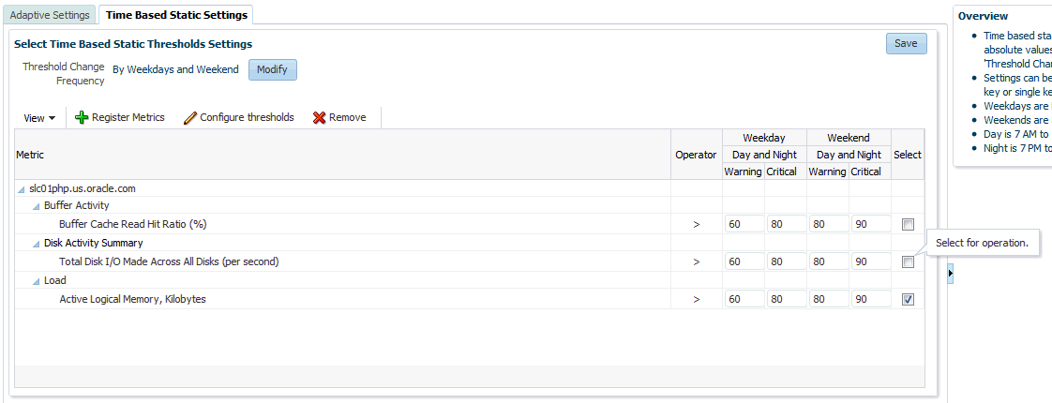Edit Buffer Cache weekday warning threshold field
The height and width of the screenshot is (403, 1052).
pyautogui.click(x=744, y=225)
